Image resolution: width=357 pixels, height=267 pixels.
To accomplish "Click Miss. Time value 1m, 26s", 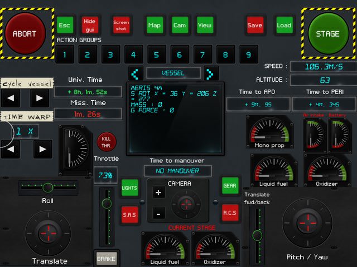I will pyautogui.click(x=88, y=114).
